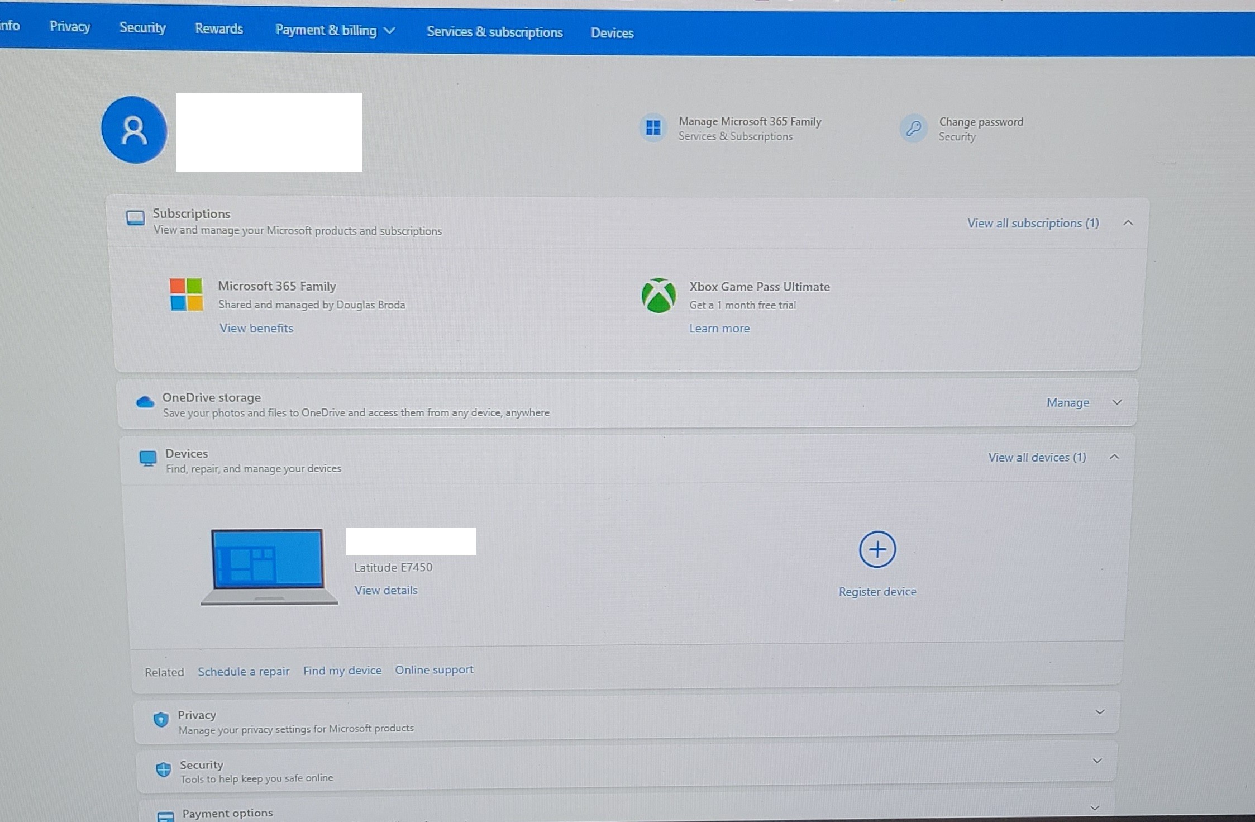1255x822 pixels.
Task: Click the Microsoft 365 Family subscription title
Action: point(277,286)
